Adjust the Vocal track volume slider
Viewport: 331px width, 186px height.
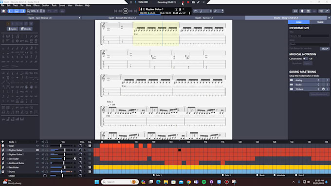[61, 146]
